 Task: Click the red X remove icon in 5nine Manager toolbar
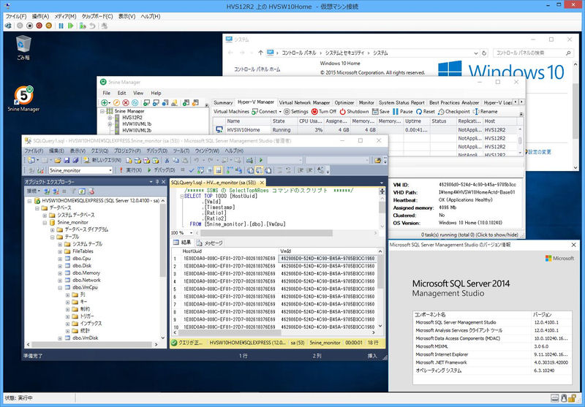coord(126,102)
